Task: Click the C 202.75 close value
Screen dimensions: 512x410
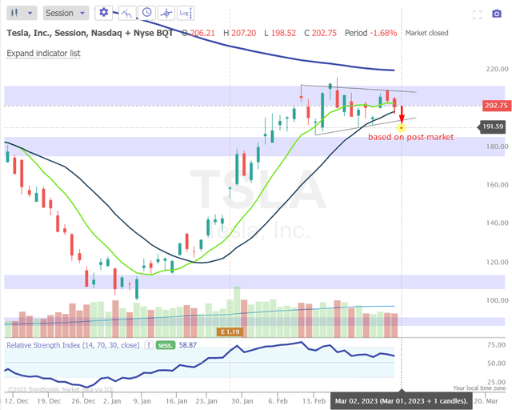Action: (x=320, y=33)
